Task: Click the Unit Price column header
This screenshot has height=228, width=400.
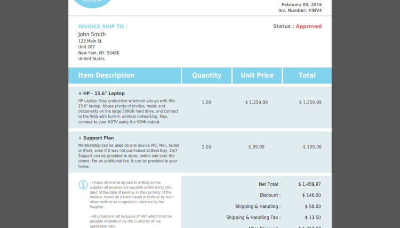Action: (257, 75)
